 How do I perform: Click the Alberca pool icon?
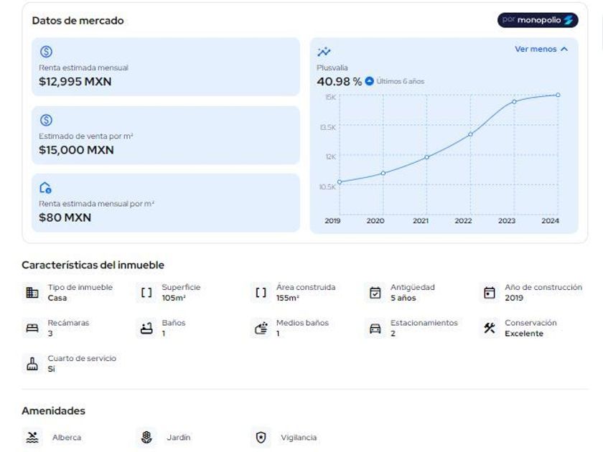coord(32,437)
